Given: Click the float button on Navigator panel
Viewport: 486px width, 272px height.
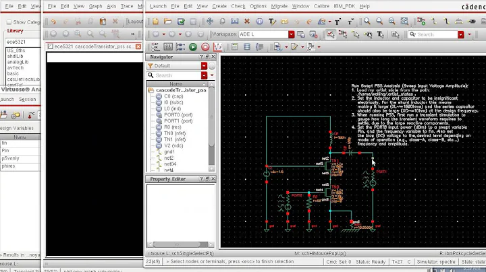Looking at the screenshot, I should coord(207,57).
